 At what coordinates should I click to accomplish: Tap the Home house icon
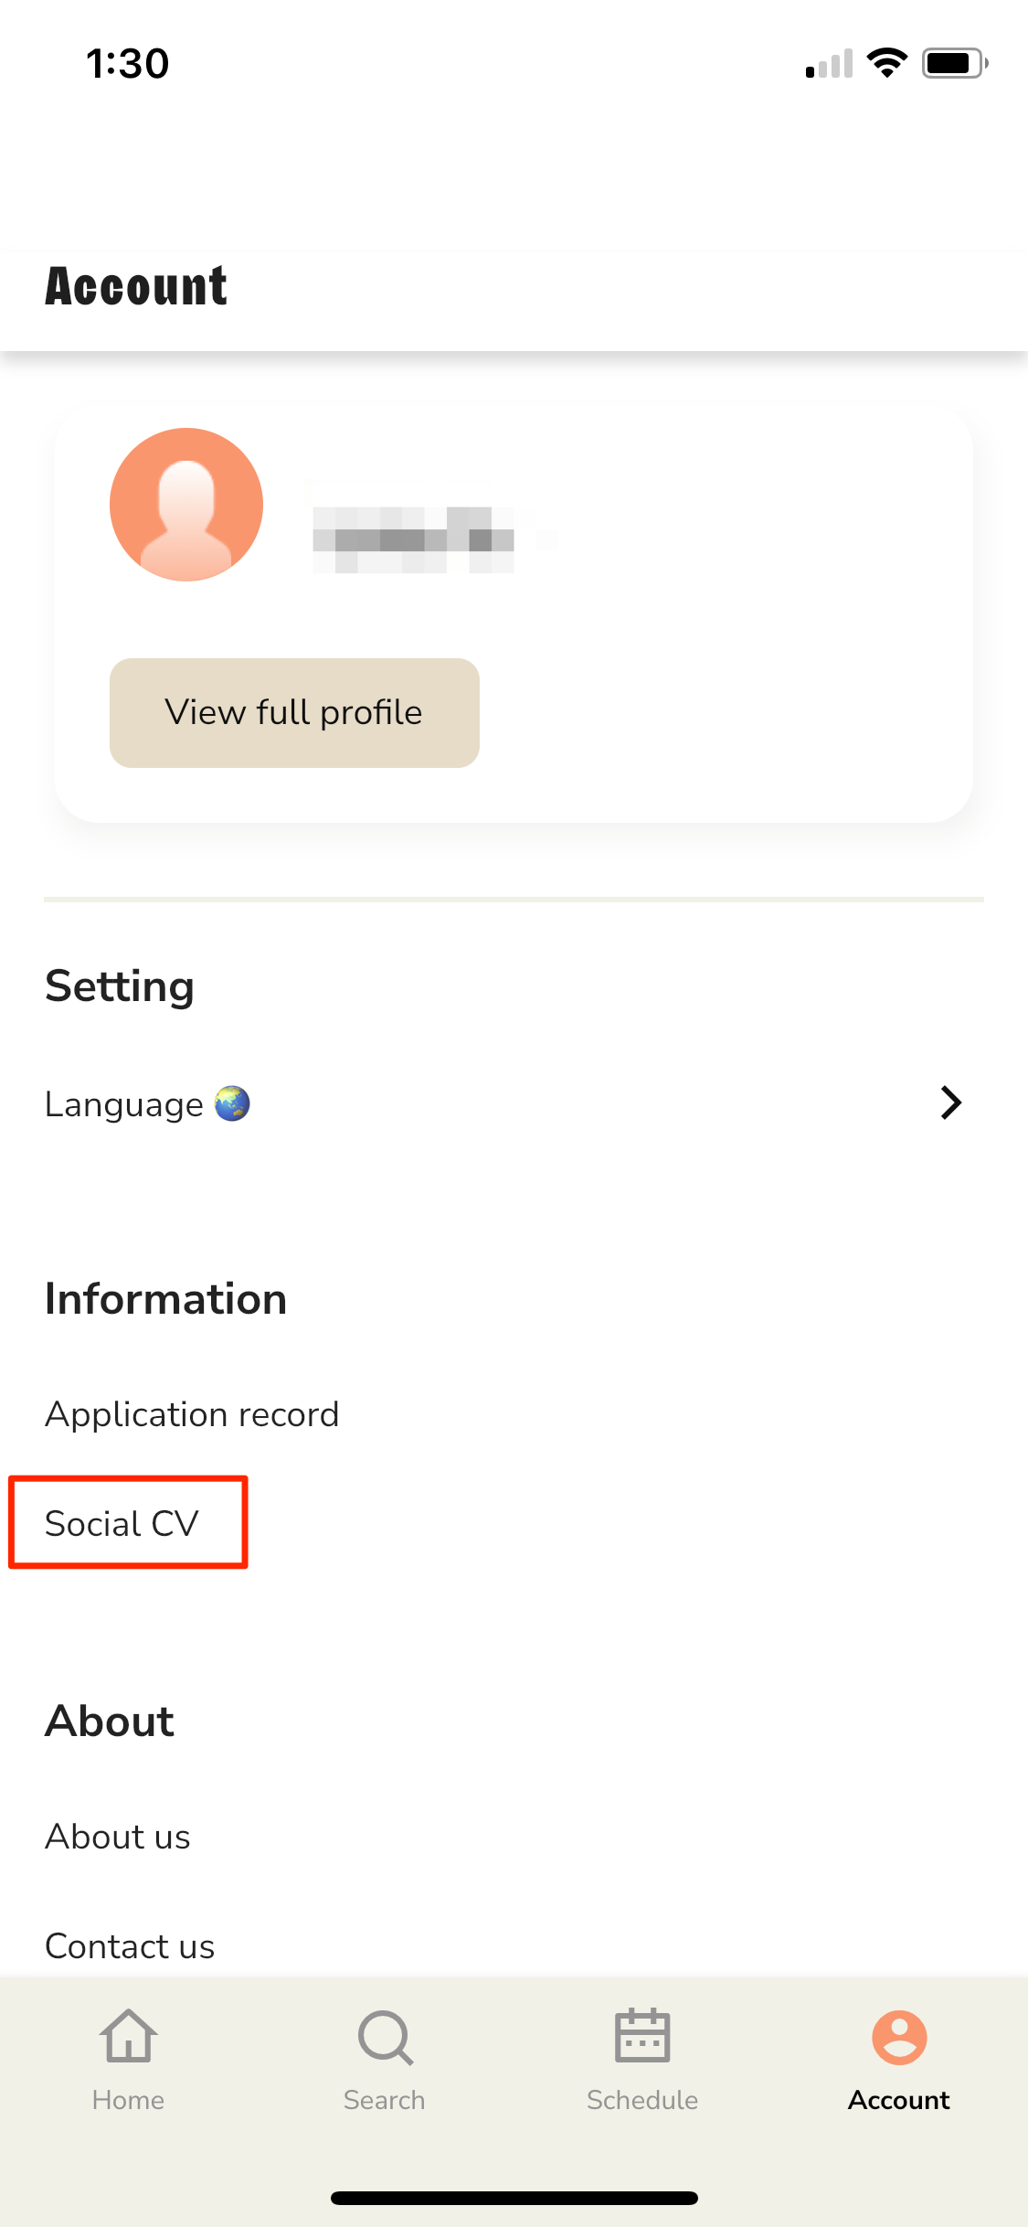pos(128,2036)
